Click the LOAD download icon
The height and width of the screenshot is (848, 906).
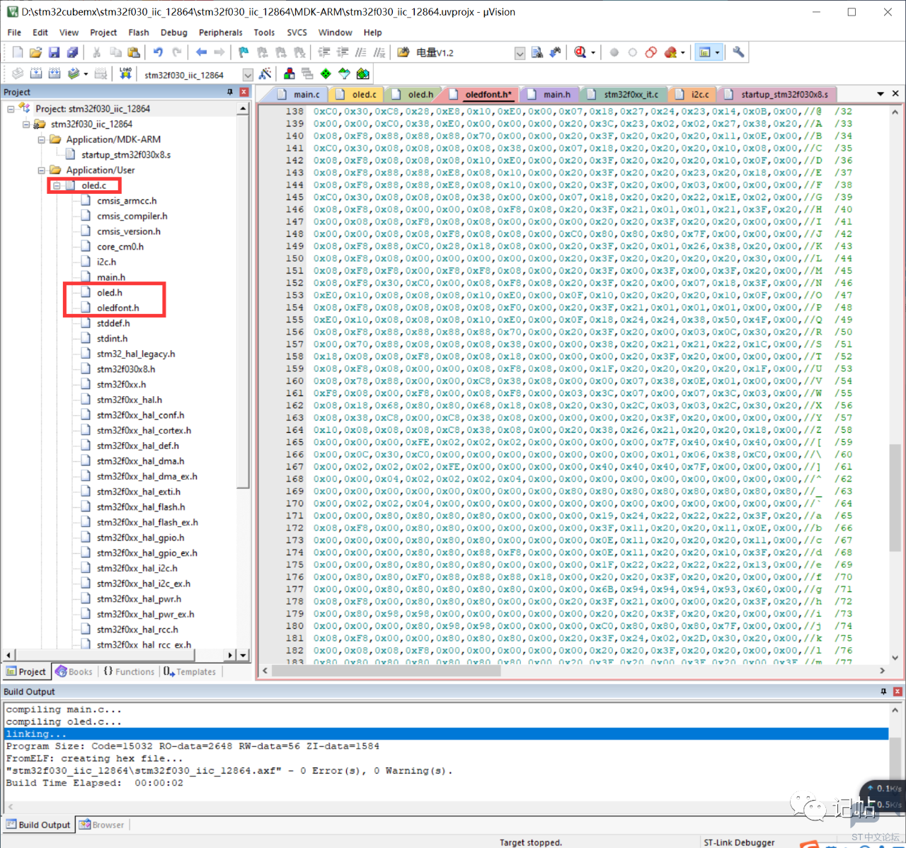pos(125,74)
